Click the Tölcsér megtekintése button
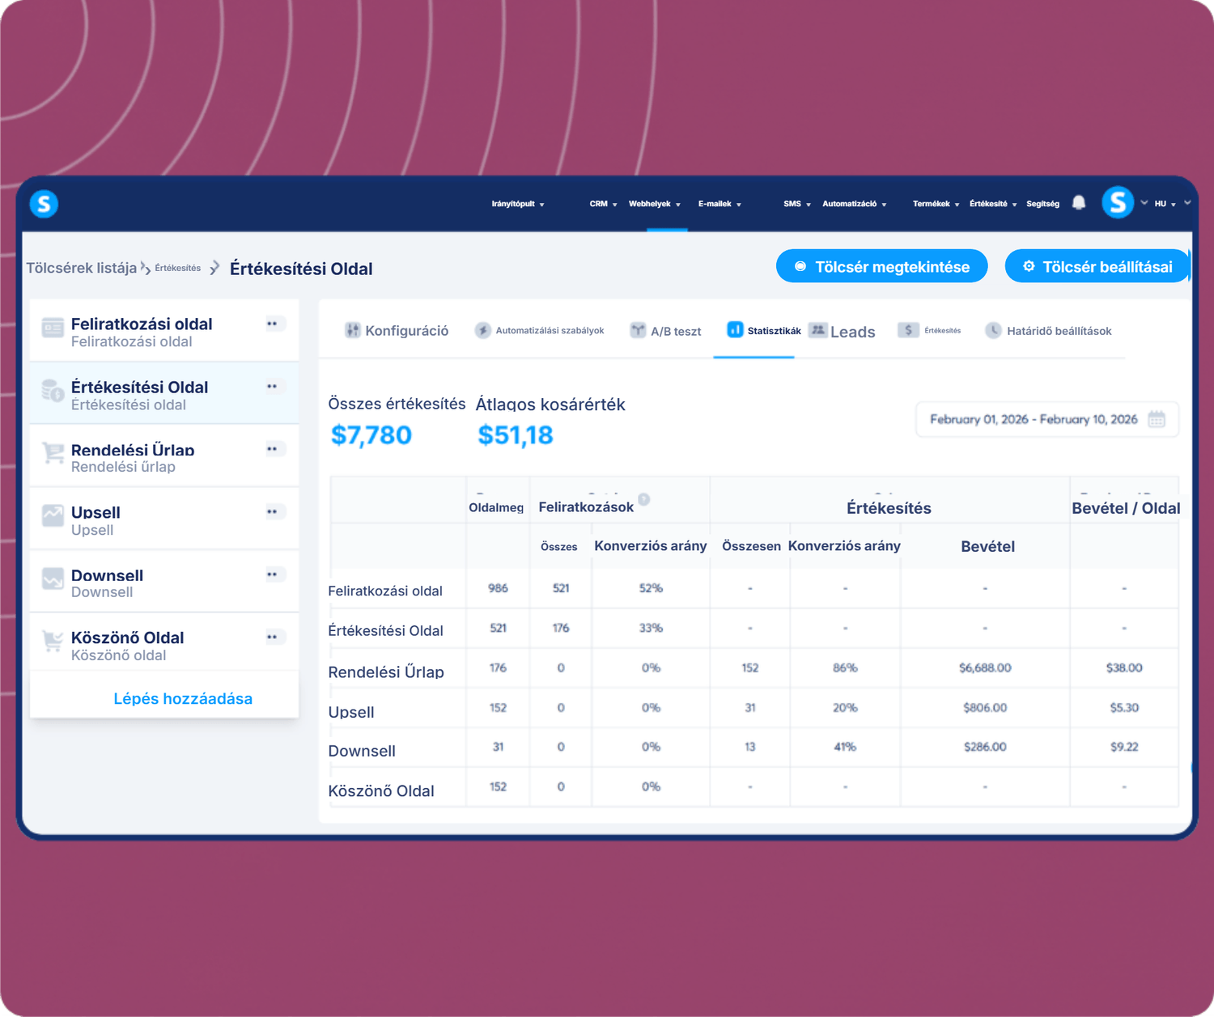Image resolution: width=1214 pixels, height=1017 pixels. [x=882, y=266]
